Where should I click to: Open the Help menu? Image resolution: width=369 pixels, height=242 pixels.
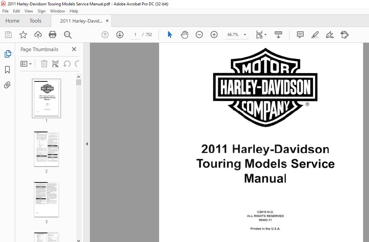pyautogui.click(x=74, y=11)
